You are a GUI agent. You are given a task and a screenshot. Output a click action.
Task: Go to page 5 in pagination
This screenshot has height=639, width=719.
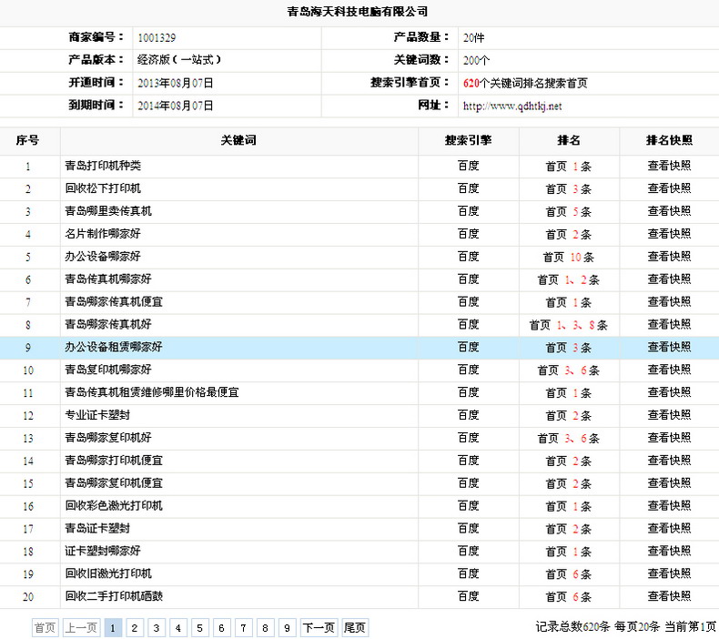(199, 627)
